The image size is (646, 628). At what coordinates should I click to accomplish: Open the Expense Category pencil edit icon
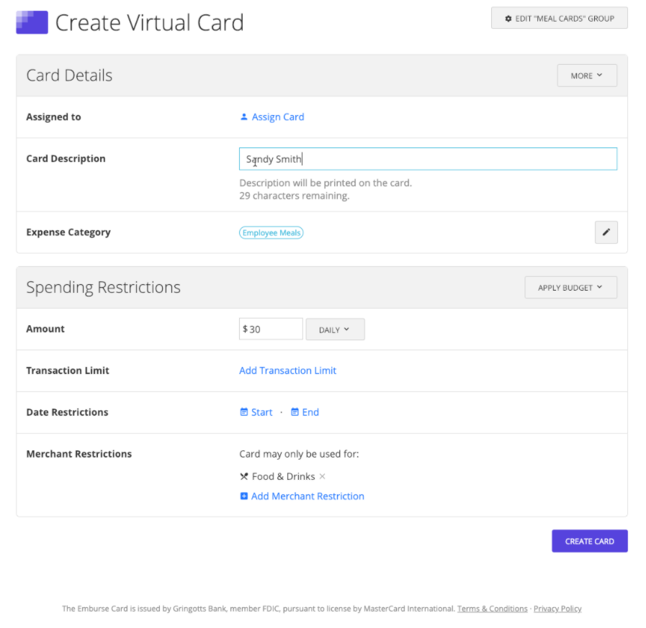pos(606,232)
